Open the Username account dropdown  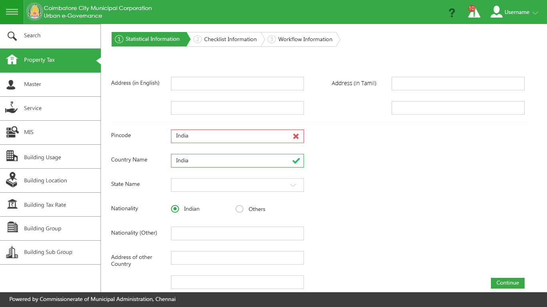(x=515, y=12)
